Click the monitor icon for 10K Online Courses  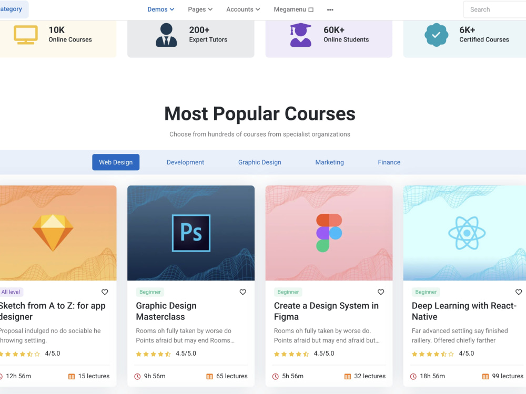click(x=25, y=35)
